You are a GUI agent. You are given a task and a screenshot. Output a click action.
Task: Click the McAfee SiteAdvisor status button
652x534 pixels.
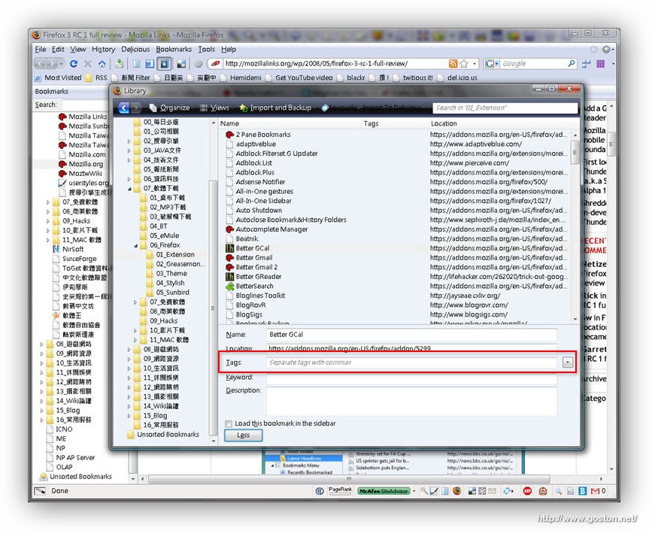click(384, 491)
